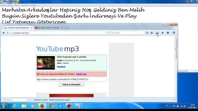The width and height of the screenshot is (198, 111).
Task: Toggle Büyük-küçük harfe duyarlı match case
Action: tap(59, 100)
